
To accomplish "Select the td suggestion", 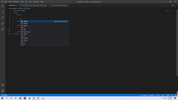I will 44,28.
